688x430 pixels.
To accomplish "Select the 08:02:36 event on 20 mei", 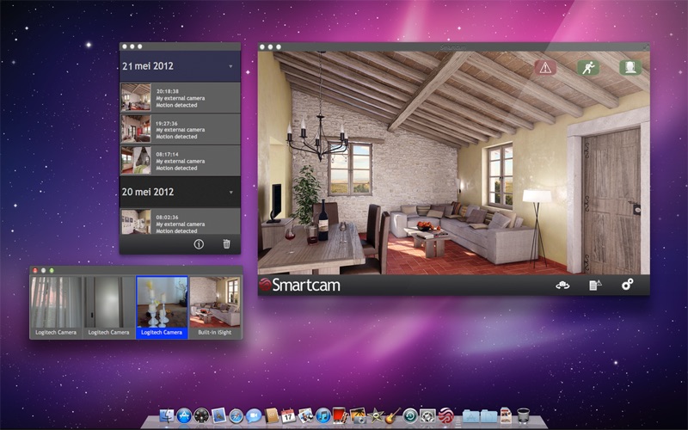I will 179,224.
